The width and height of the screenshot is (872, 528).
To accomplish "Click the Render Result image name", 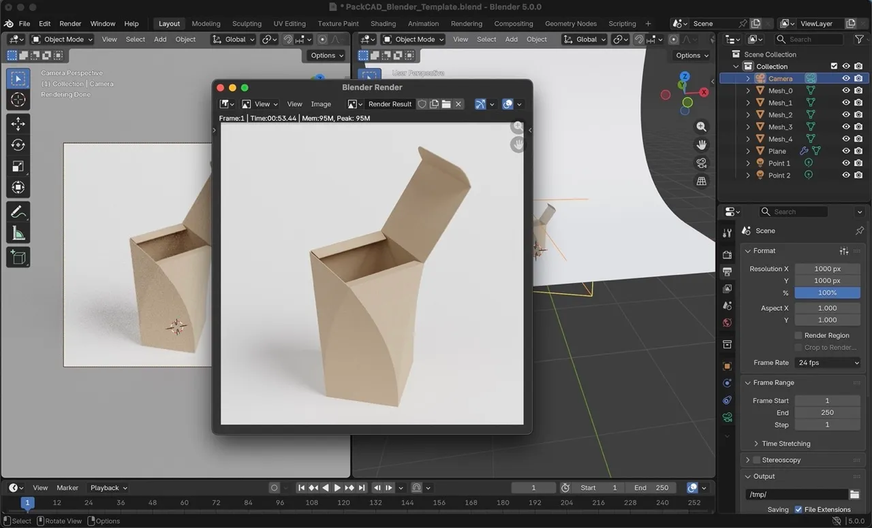I will (x=390, y=103).
